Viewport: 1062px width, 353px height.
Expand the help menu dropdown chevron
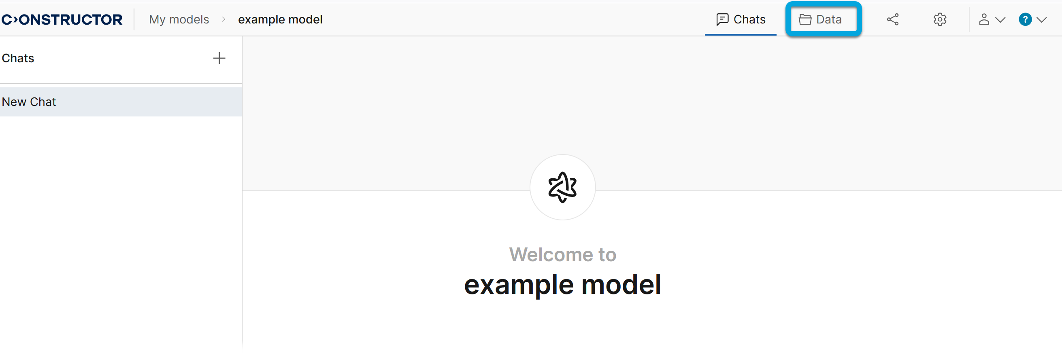[1042, 20]
